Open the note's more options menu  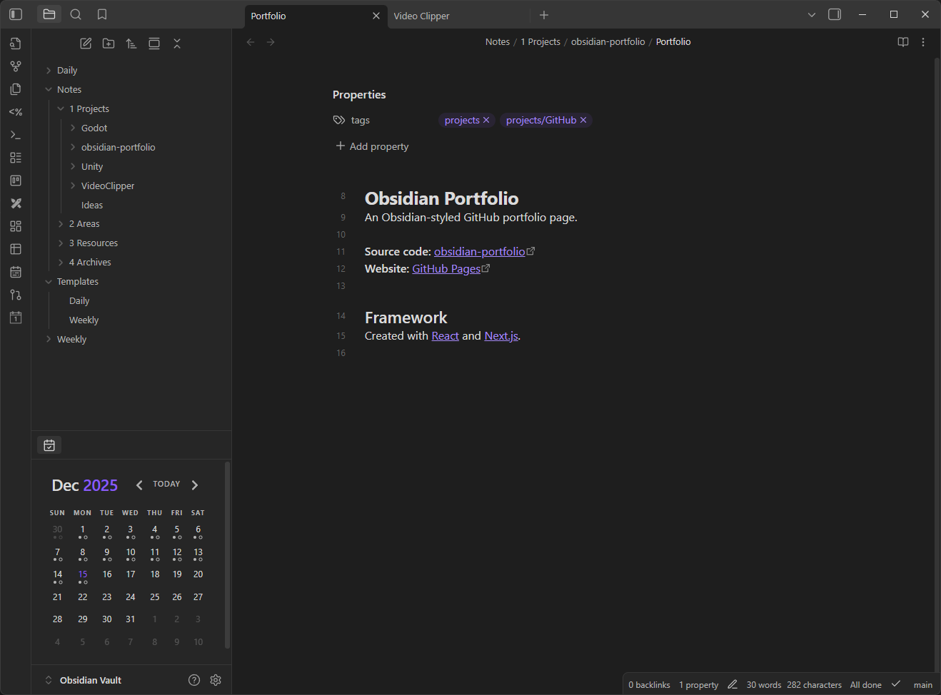coord(923,41)
